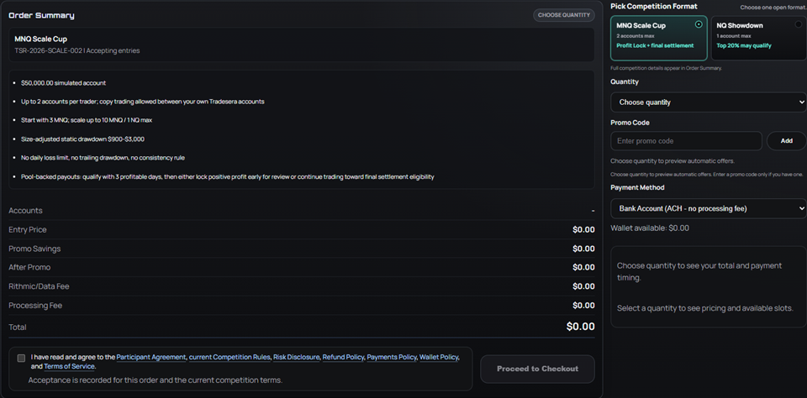Open the Risk Disclosure link

297,357
